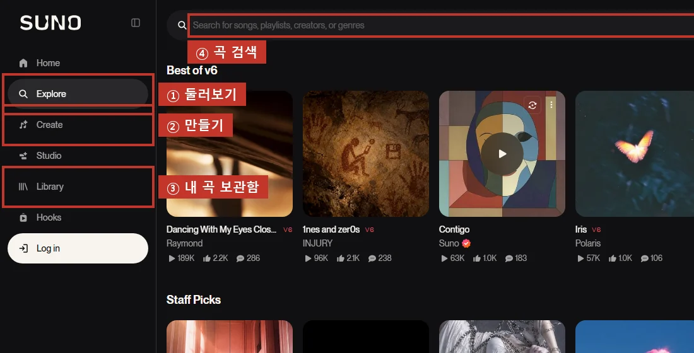Open the 286 comments icon
Image resolution: width=694 pixels, height=353 pixels.
(x=240, y=258)
